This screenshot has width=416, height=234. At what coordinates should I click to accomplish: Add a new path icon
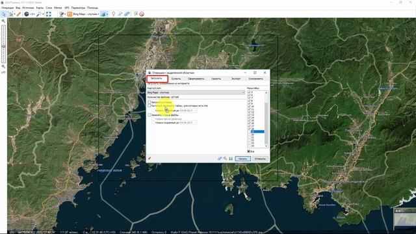[120, 14]
